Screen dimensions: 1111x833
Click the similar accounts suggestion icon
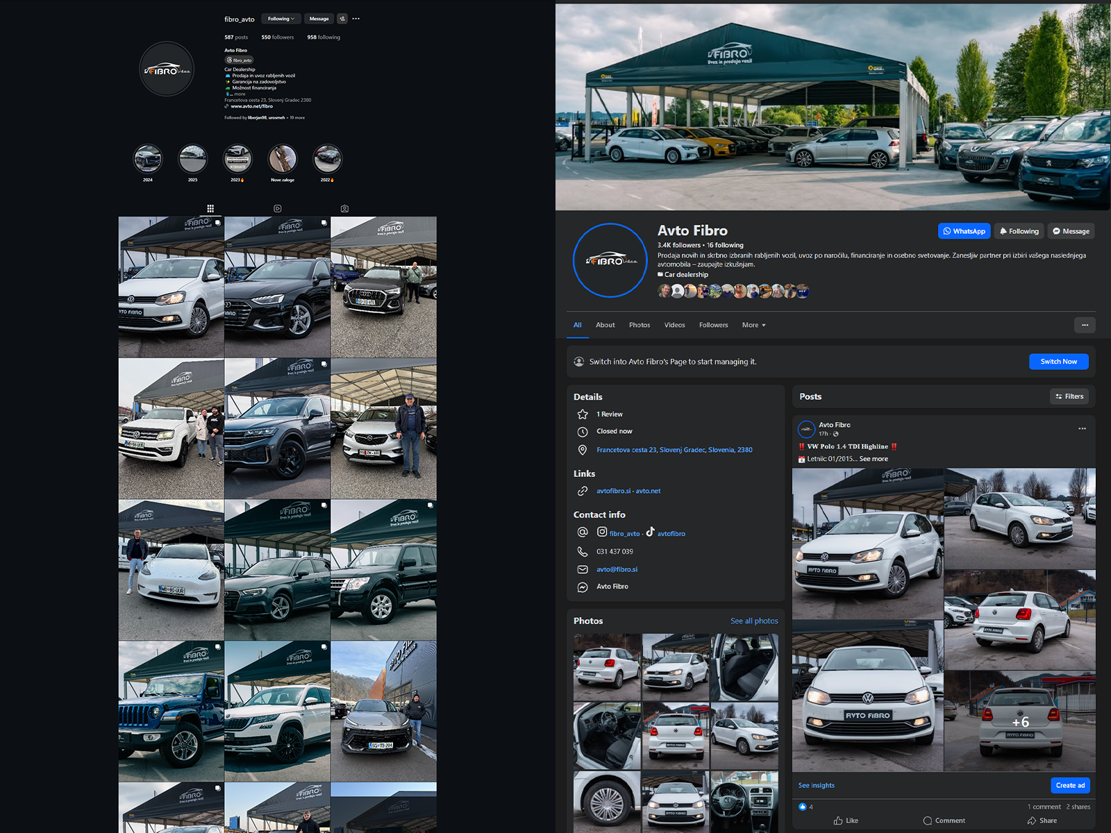point(342,18)
